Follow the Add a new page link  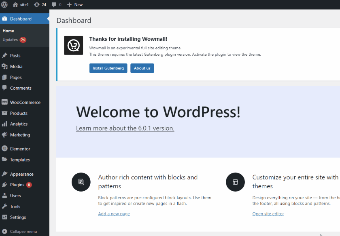tap(114, 214)
